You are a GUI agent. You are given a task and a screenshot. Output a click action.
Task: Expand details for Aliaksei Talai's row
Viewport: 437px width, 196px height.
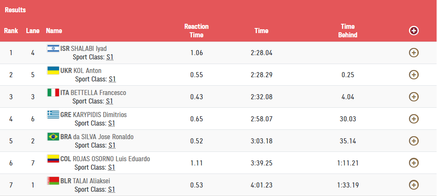point(414,185)
